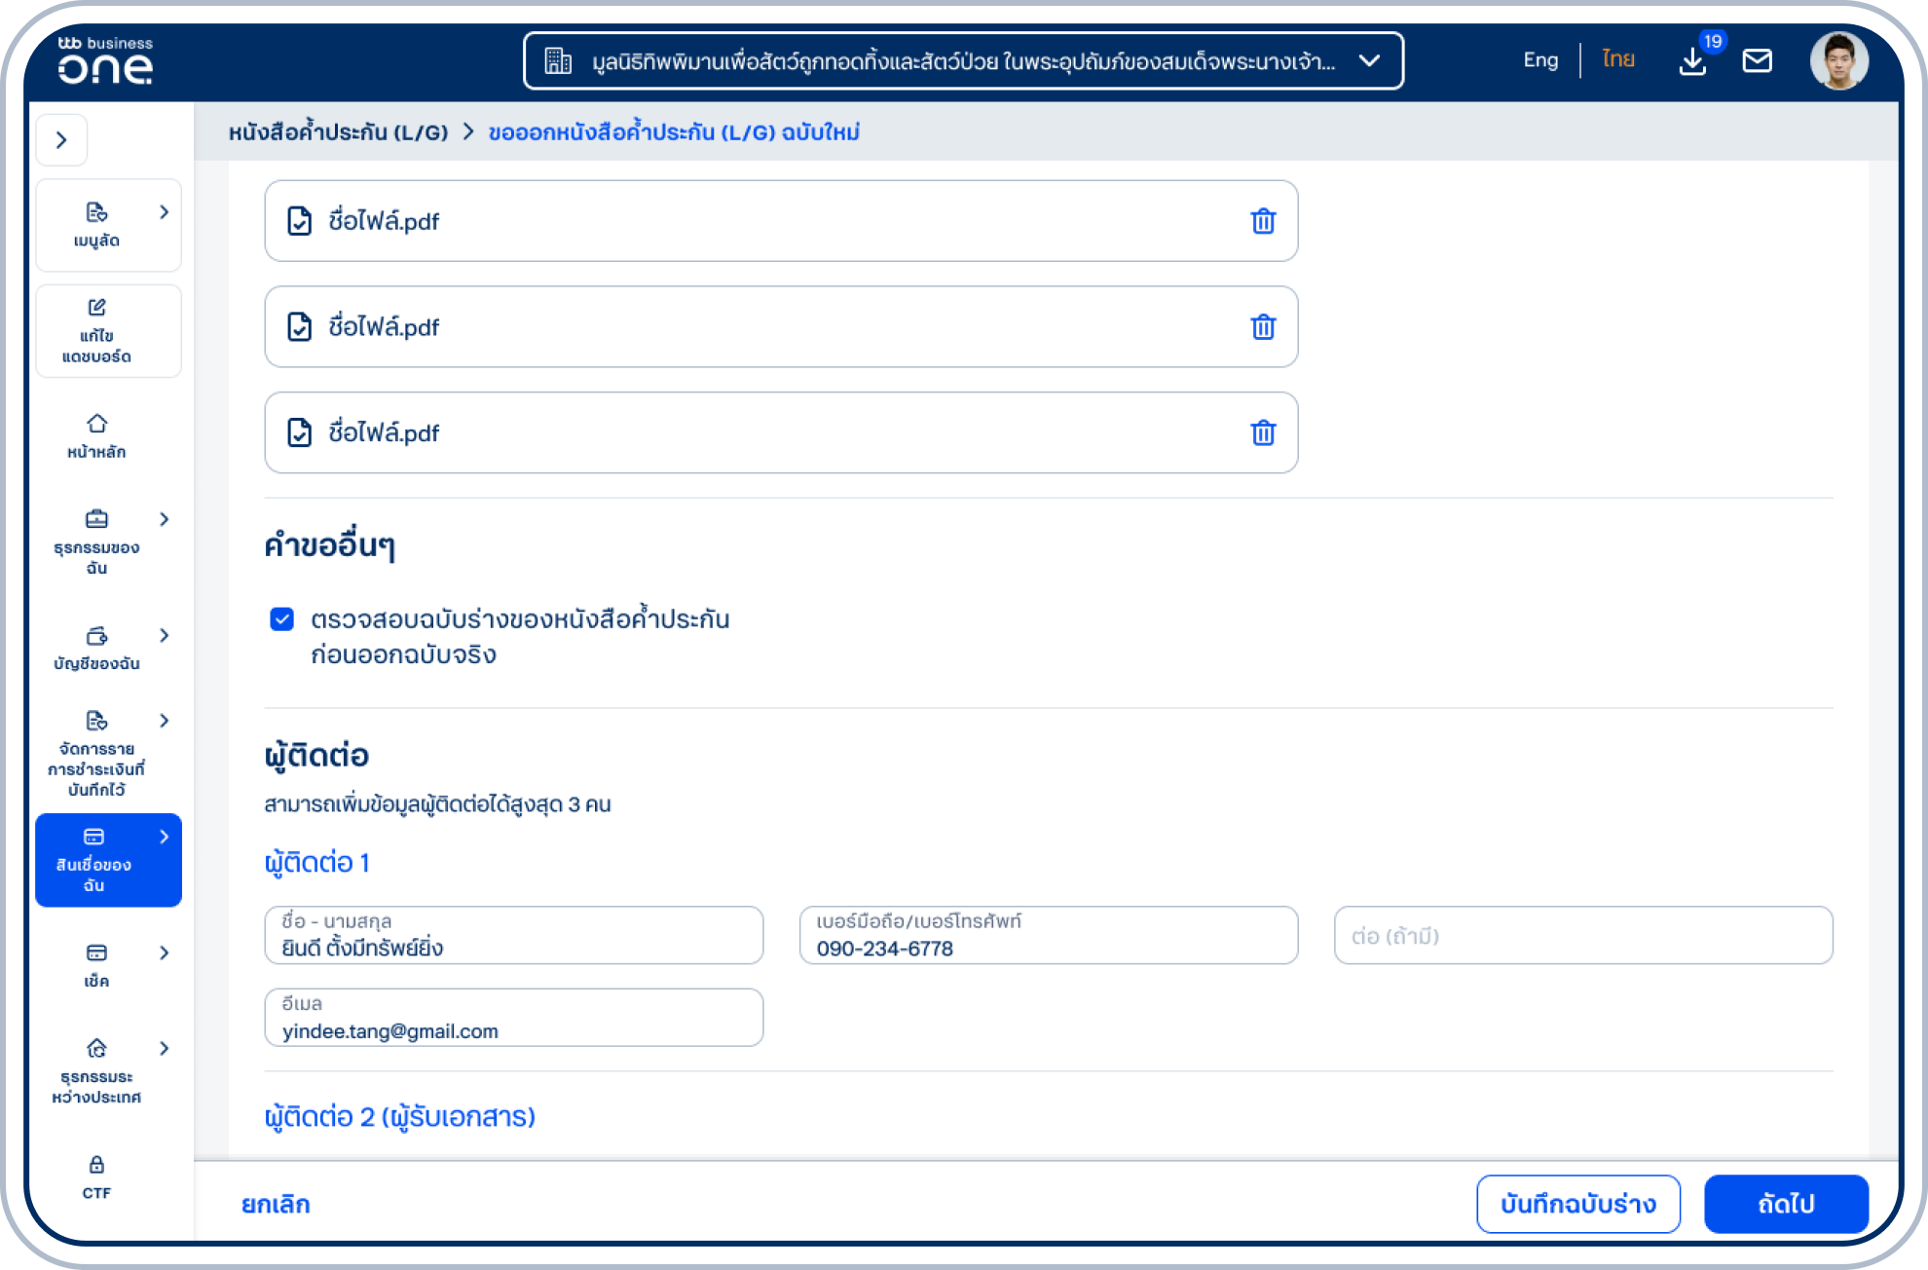Click the ต่อ (ถ้ามี) extension field
Image resolution: width=1928 pixels, height=1270 pixels.
point(1583,935)
